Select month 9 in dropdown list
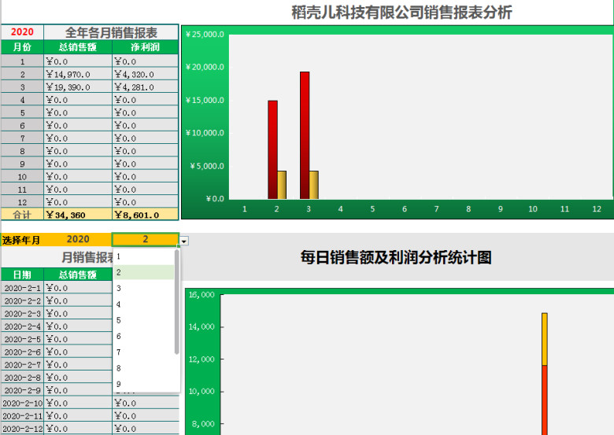 coord(144,384)
